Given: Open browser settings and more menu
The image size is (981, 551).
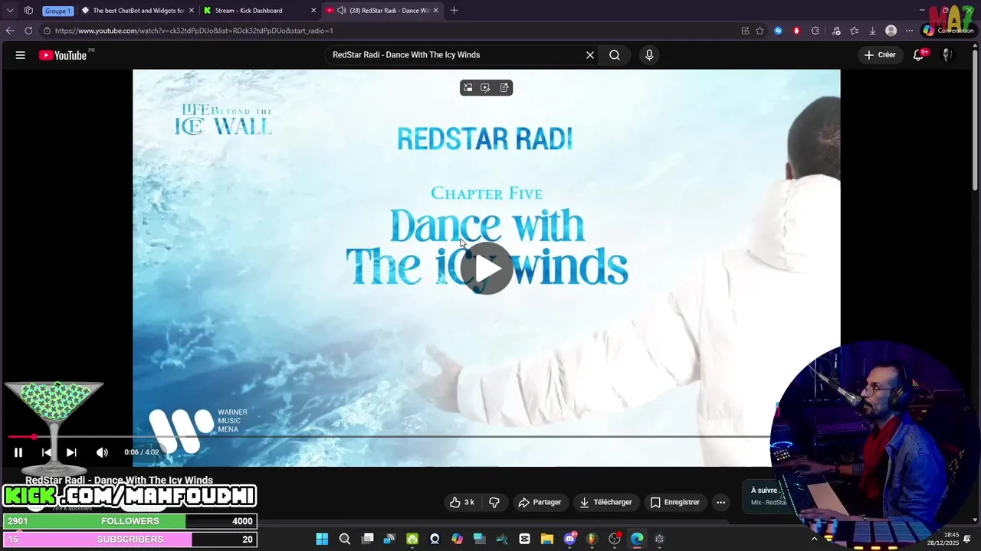Looking at the screenshot, I should [909, 31].
